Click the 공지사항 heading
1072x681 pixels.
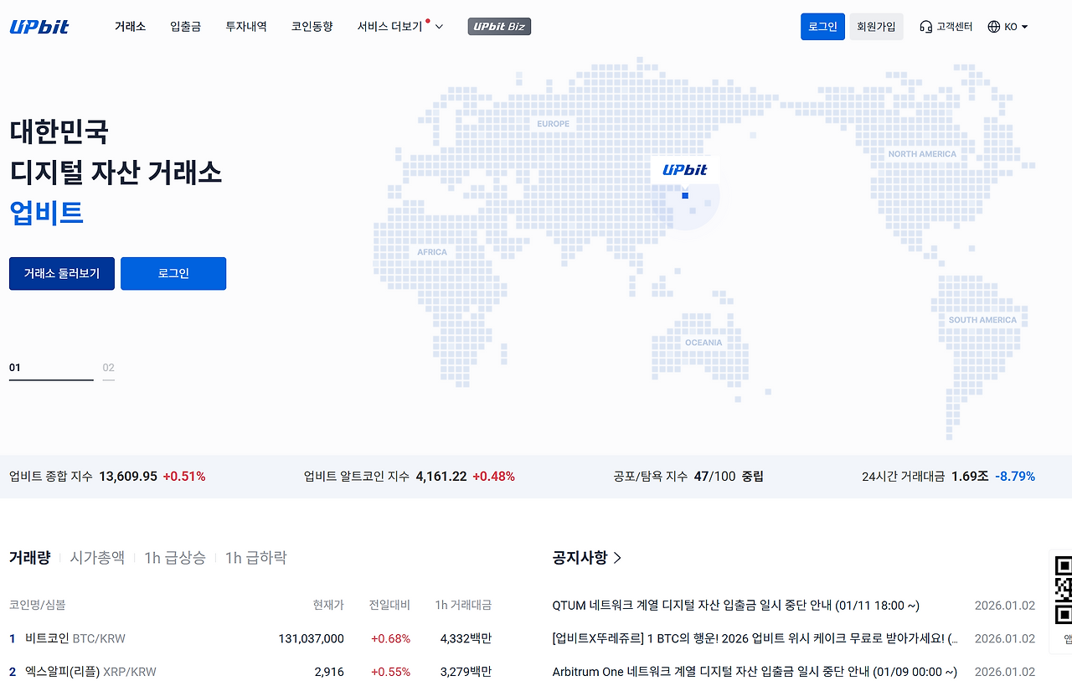[x=580, y=558]
